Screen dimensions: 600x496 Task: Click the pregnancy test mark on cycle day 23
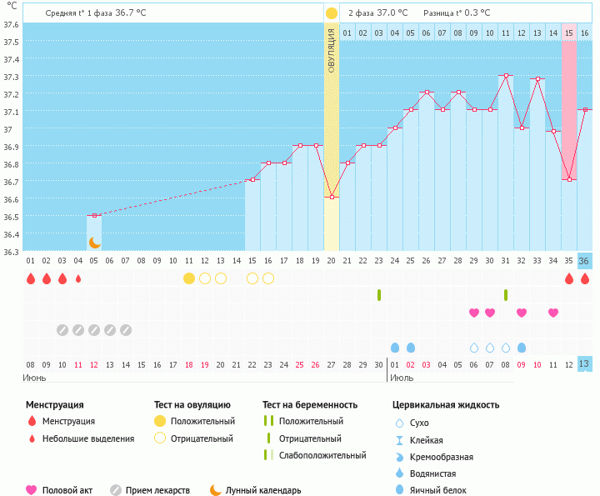379,295
